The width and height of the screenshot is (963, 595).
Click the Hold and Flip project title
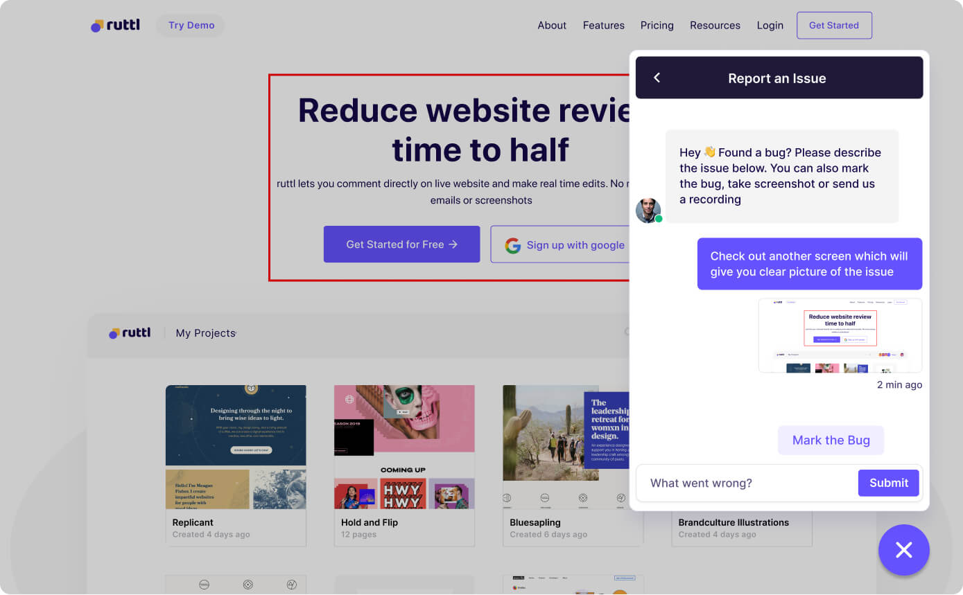[370, 522]
